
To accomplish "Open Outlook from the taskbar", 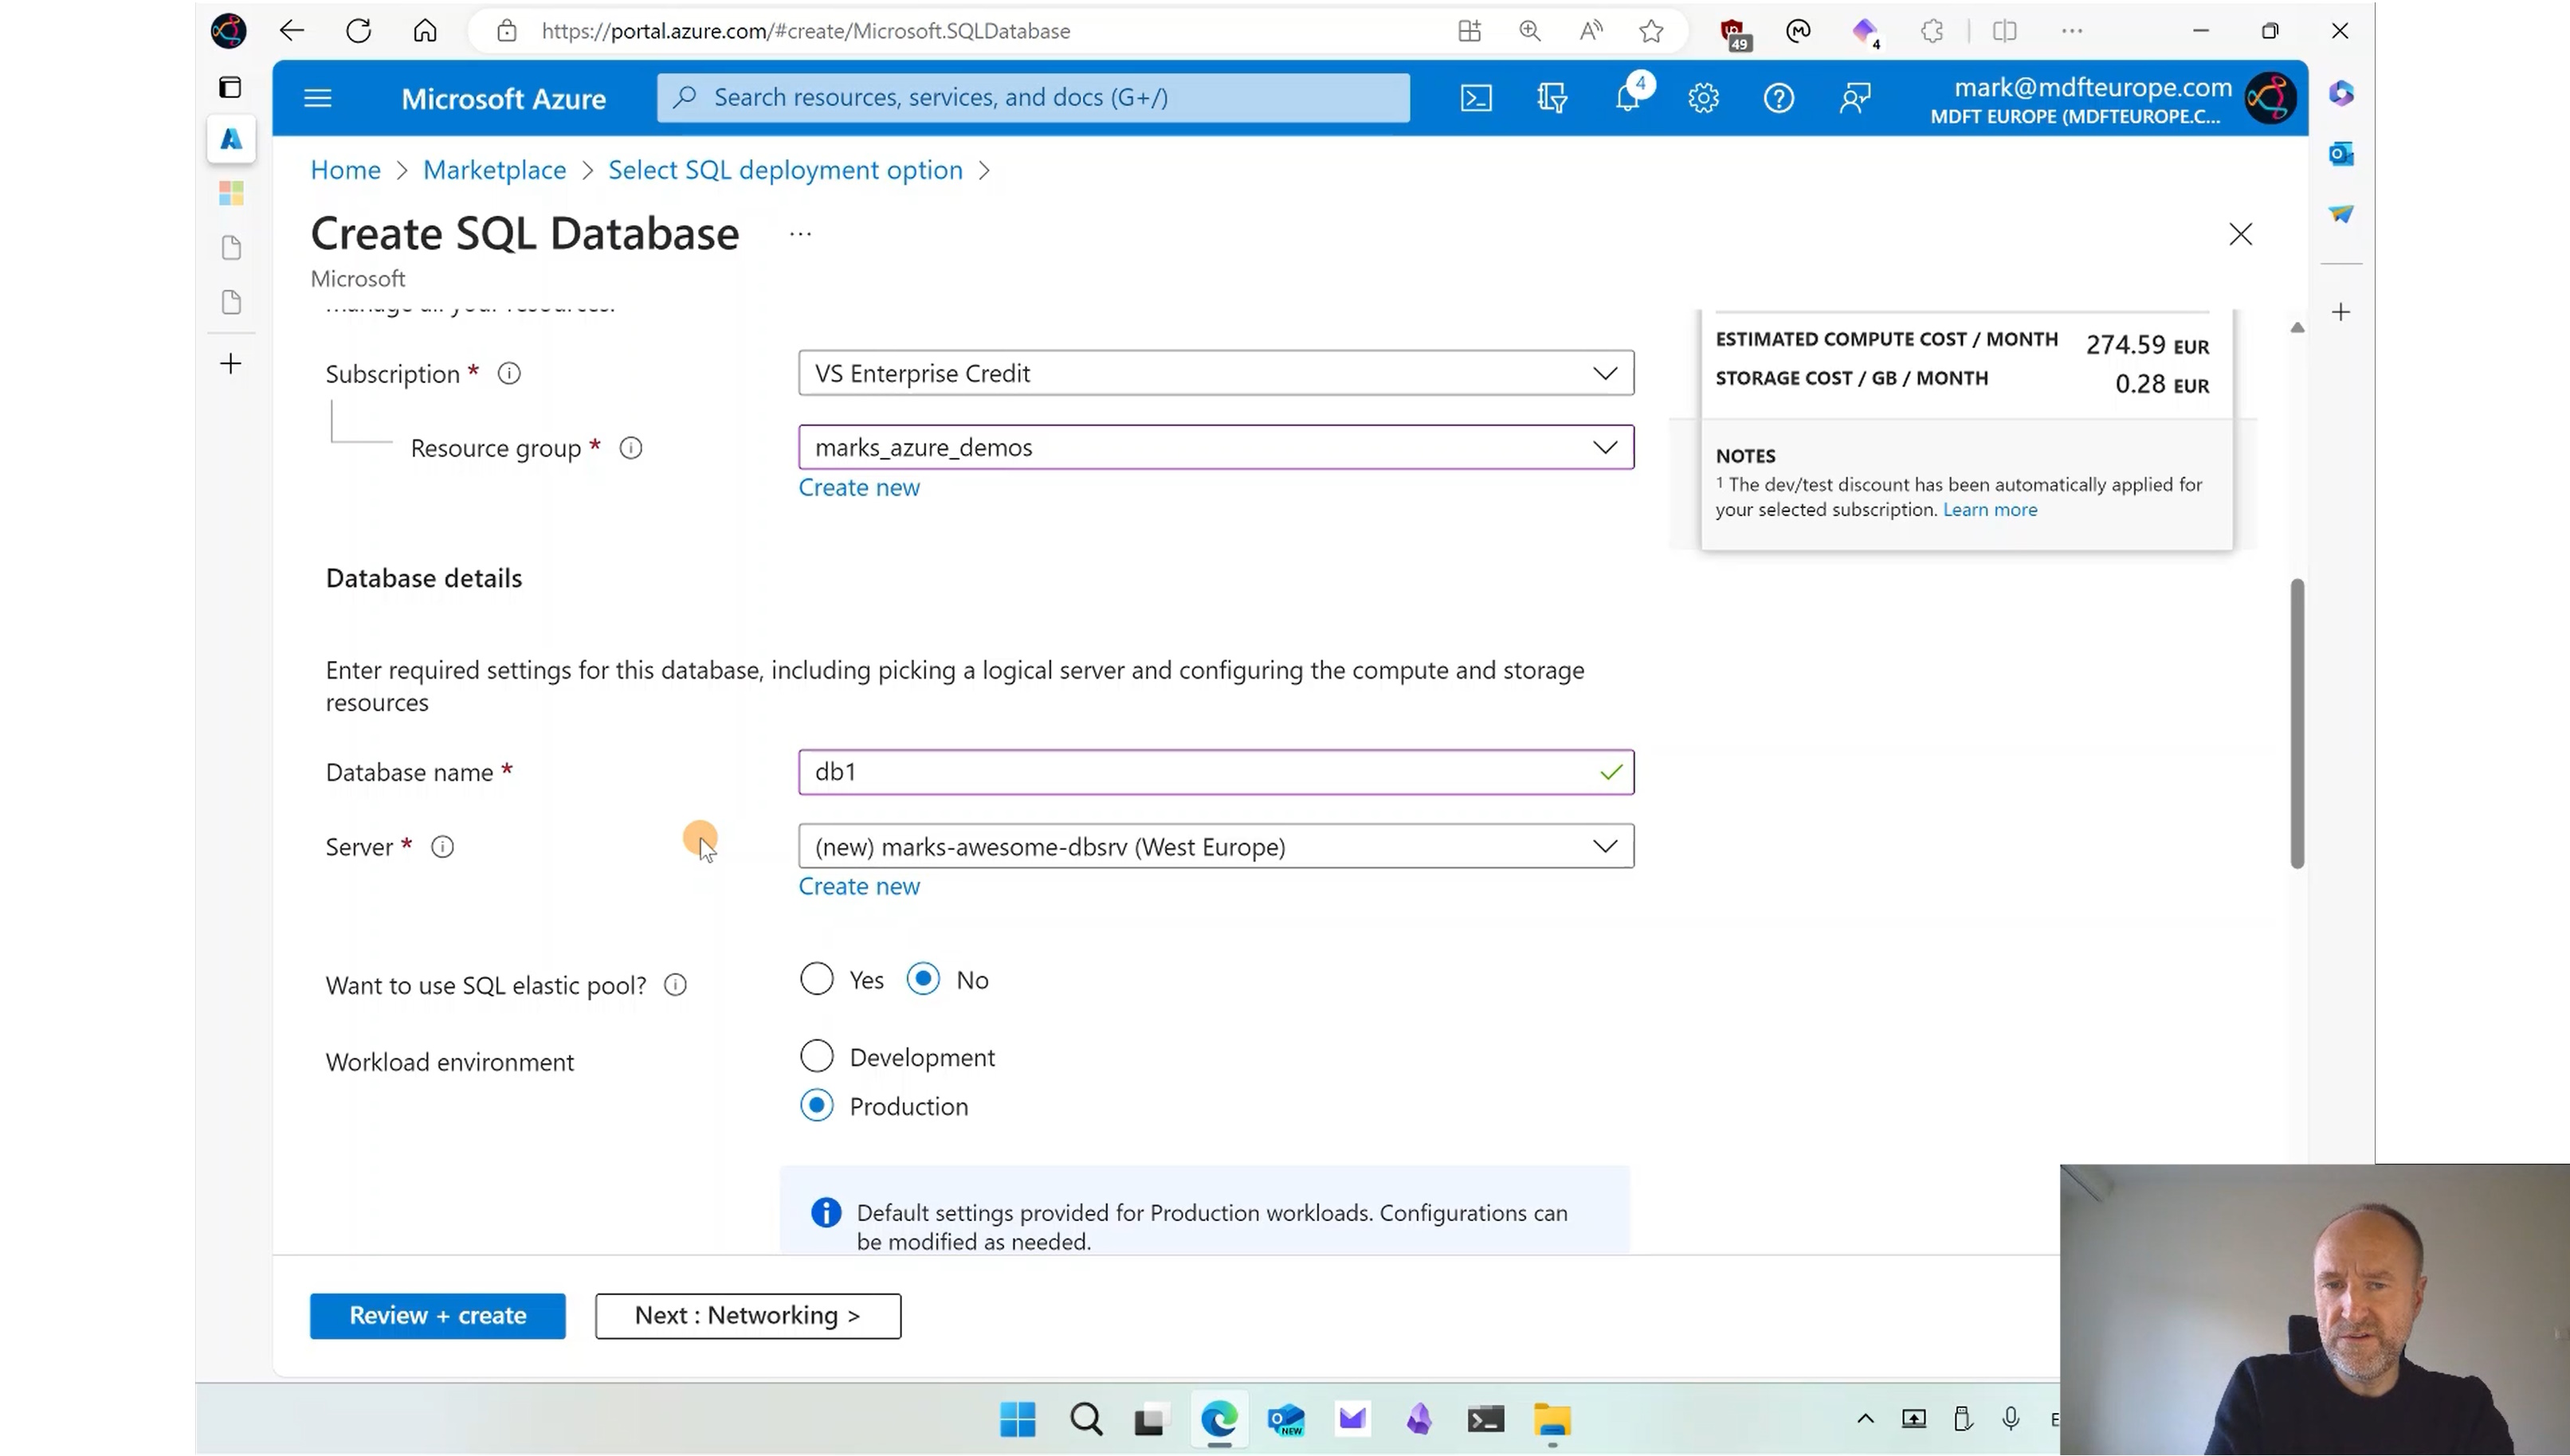I will click(1285, 1419).
